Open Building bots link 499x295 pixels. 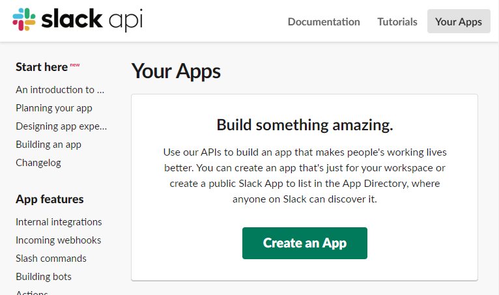click(x=44, y=277)
